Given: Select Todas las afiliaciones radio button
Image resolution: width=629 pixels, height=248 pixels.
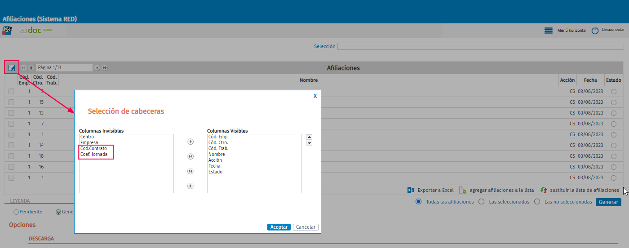Looking at the screenshot, I should 419,202.
